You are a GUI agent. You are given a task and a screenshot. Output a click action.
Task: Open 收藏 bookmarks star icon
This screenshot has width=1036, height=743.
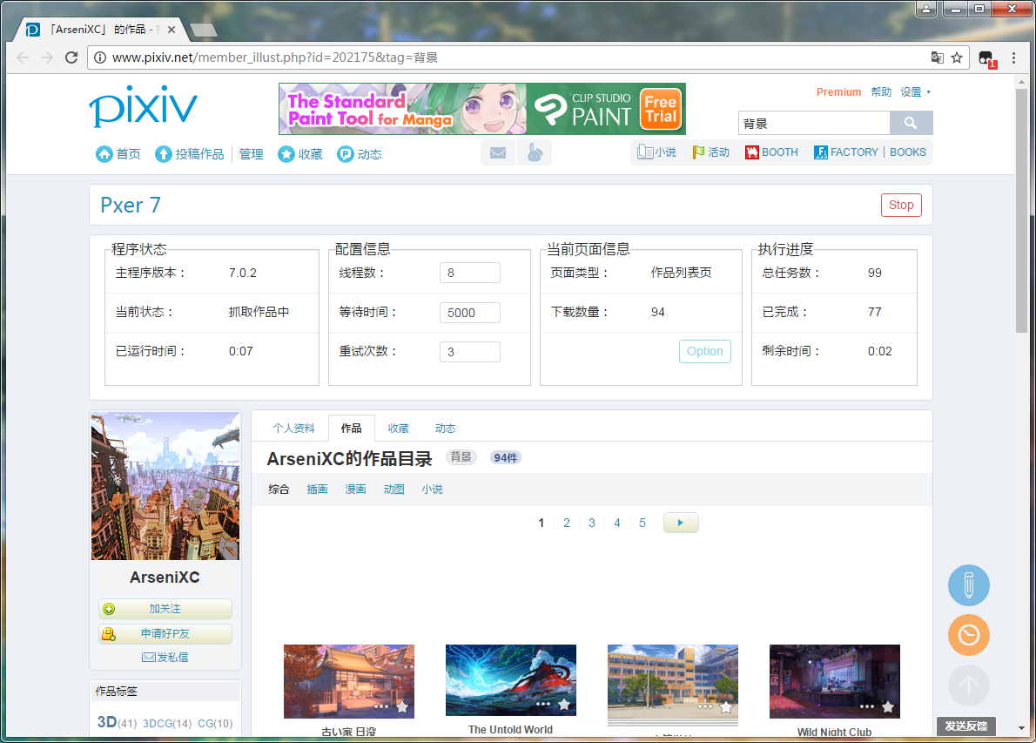pos(286,154)
